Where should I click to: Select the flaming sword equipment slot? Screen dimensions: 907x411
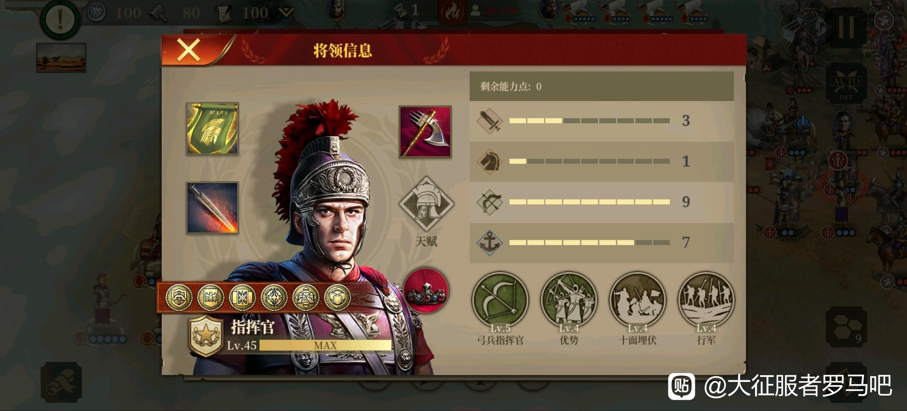(x=212, y=208)
